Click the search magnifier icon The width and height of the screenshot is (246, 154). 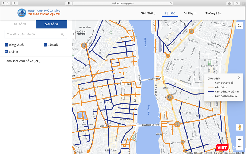pos(62,34)
